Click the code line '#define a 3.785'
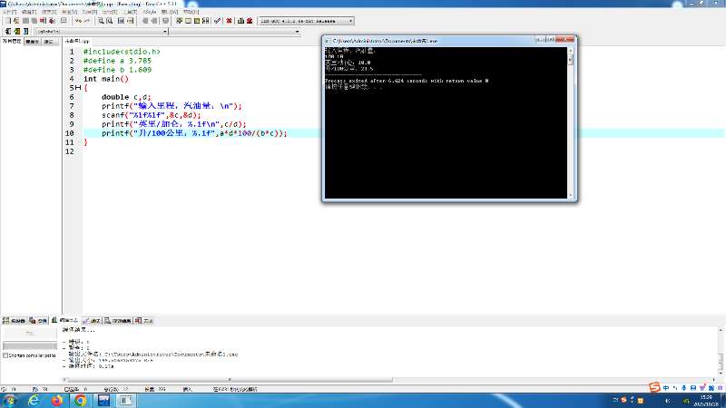Image resolution: width=726 pixels, height=408 pixels. pyautogui.click(x=117, y=61)
